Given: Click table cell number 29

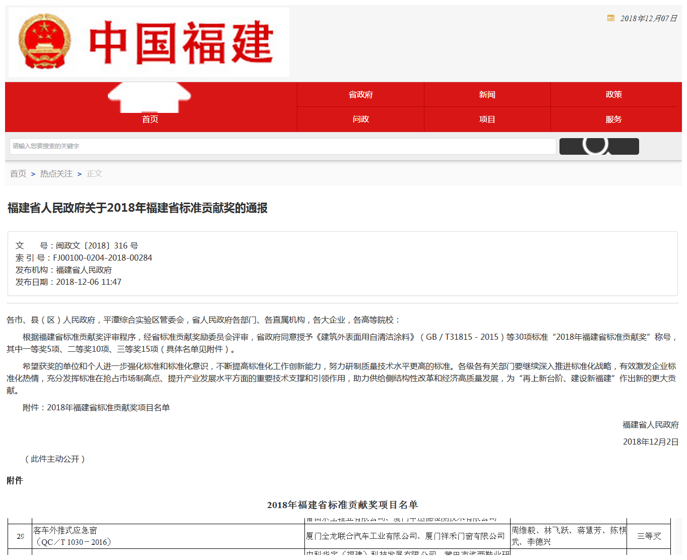Looking at the screenshot, I should tap(20, 536).
